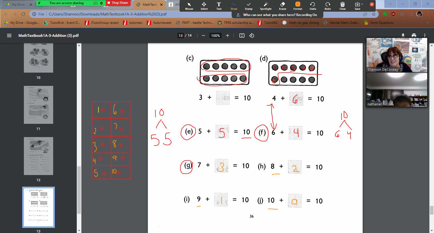Toggle fit to page in PDF viewer
This screenshot has width=434, height=233.
pos(242,35)
